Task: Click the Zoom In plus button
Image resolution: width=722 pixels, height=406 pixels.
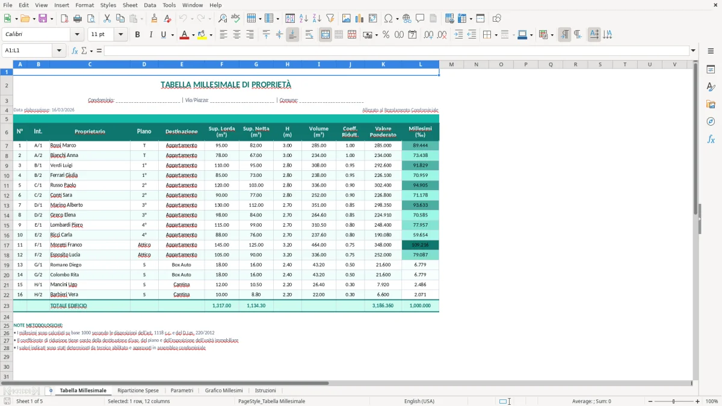Action: (698, 401)
